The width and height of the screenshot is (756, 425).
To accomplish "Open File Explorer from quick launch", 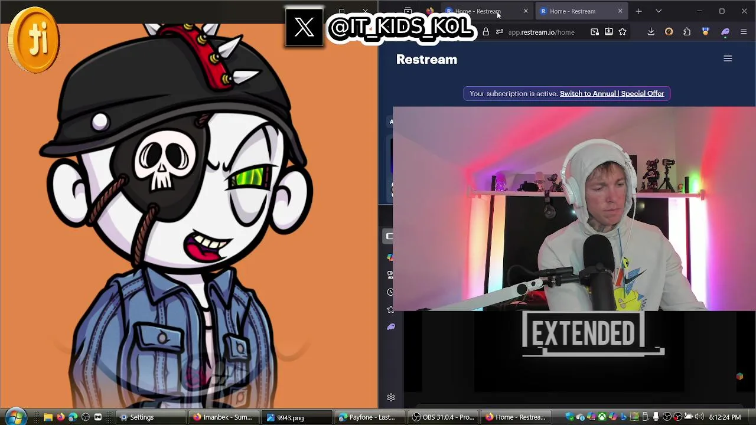I will coord(48,417).
